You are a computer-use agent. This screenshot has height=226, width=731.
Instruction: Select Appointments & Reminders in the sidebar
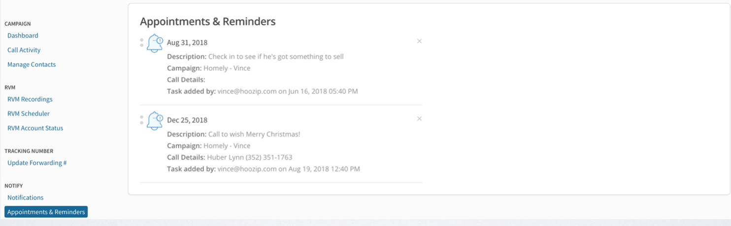[46, 212]
